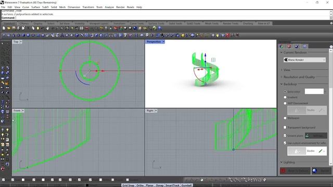Select the Wallpaper backdrop radio button

click(285, 118)
